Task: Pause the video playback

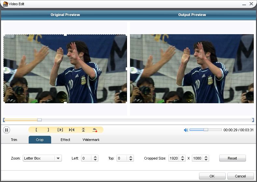Action: pos(7,130)
